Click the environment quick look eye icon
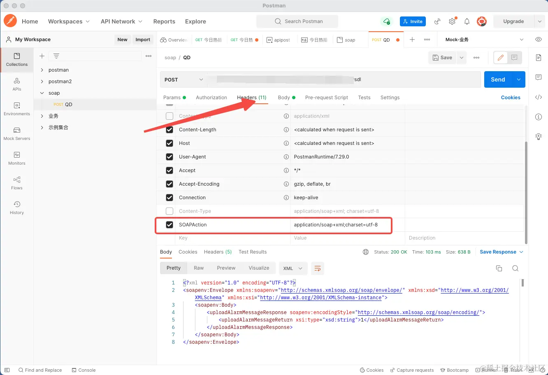This screenshot has height=375, width=548. pyautogui.click(x=539, y=40)
